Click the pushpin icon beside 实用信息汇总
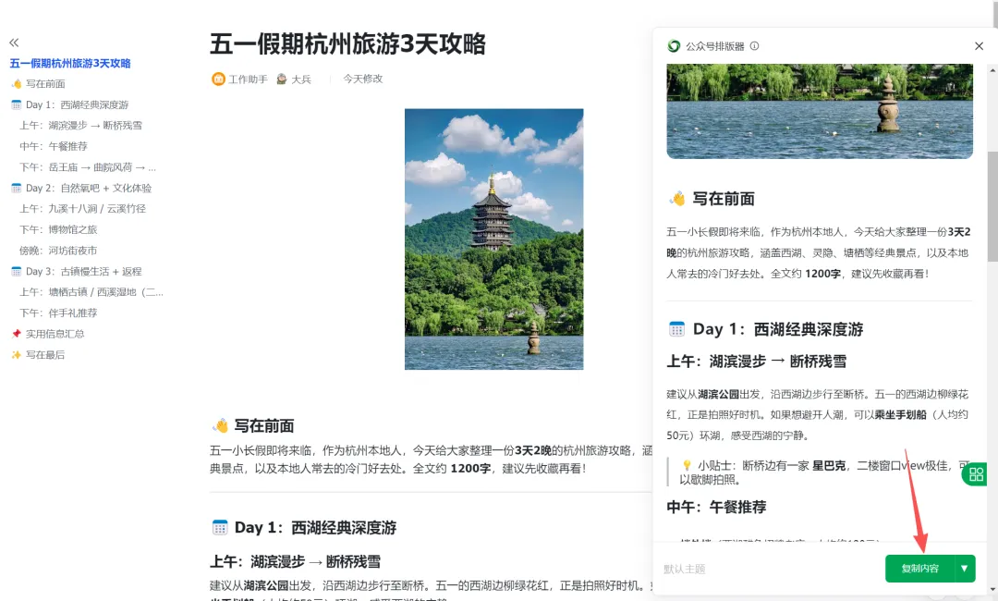Screen dimensions: 998x601 [17, 334]
